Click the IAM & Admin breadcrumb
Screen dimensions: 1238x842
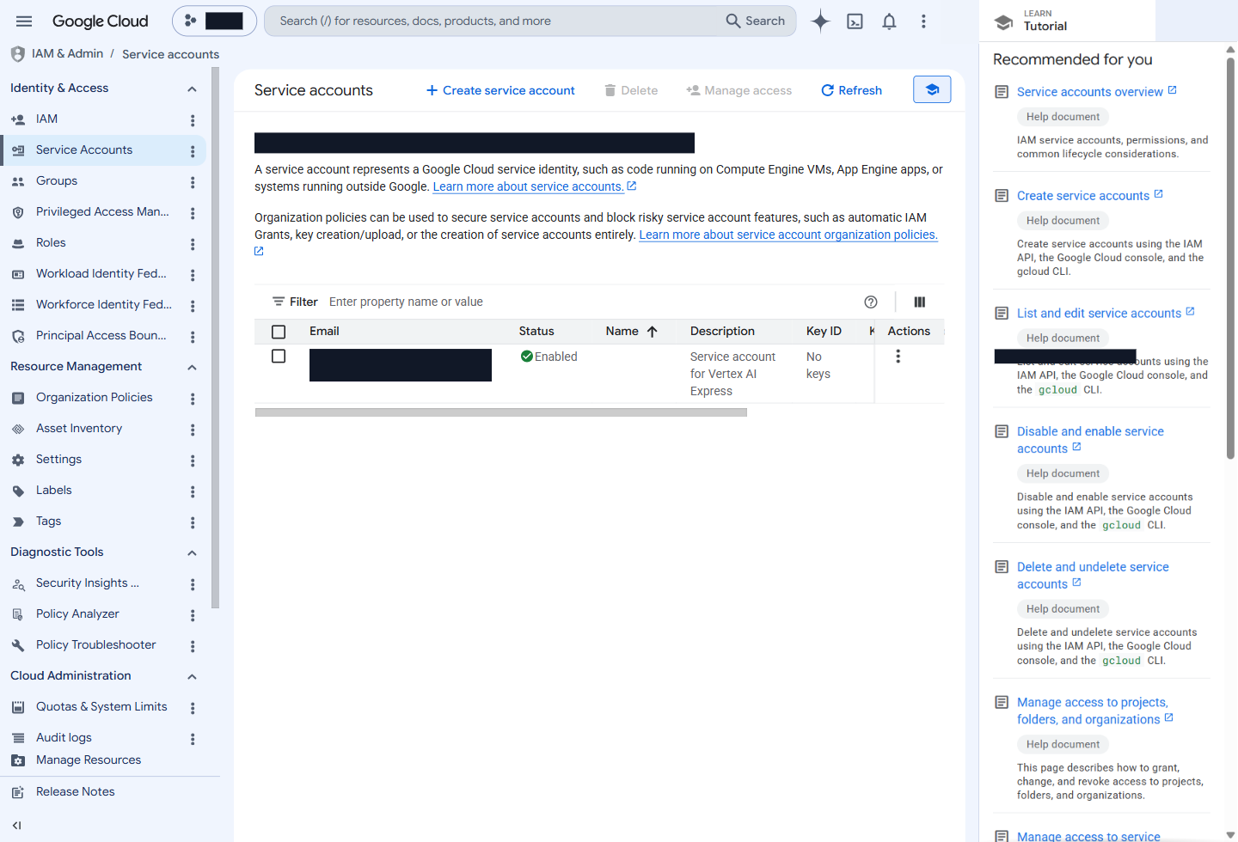point(67,54)
